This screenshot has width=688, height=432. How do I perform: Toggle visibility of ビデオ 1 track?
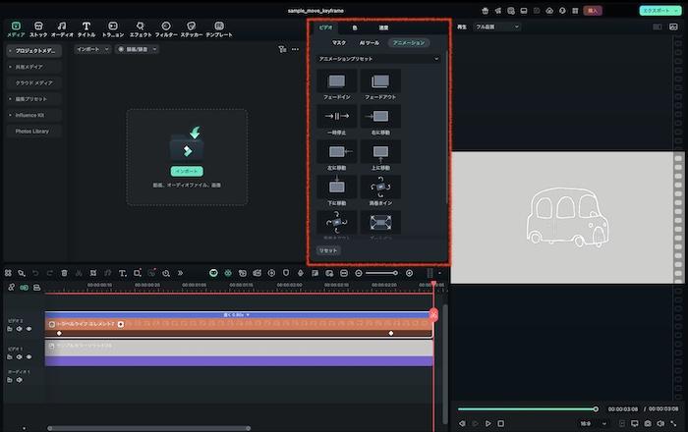[x=29, y=357]
